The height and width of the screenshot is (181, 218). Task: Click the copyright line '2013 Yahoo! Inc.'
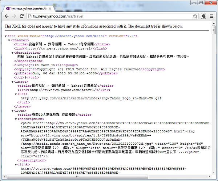(x=82, y=69)
